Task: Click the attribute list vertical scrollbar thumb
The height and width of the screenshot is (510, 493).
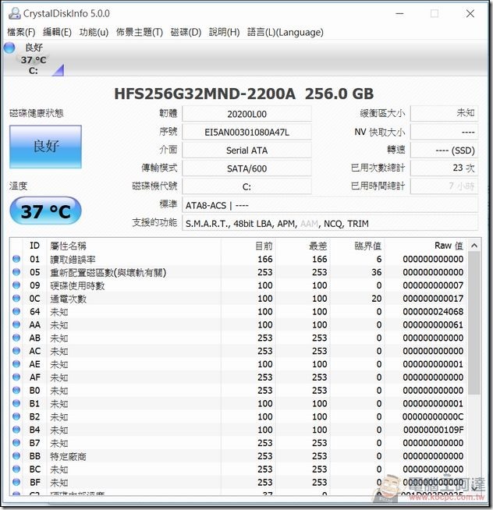Action: coord(474,323)
